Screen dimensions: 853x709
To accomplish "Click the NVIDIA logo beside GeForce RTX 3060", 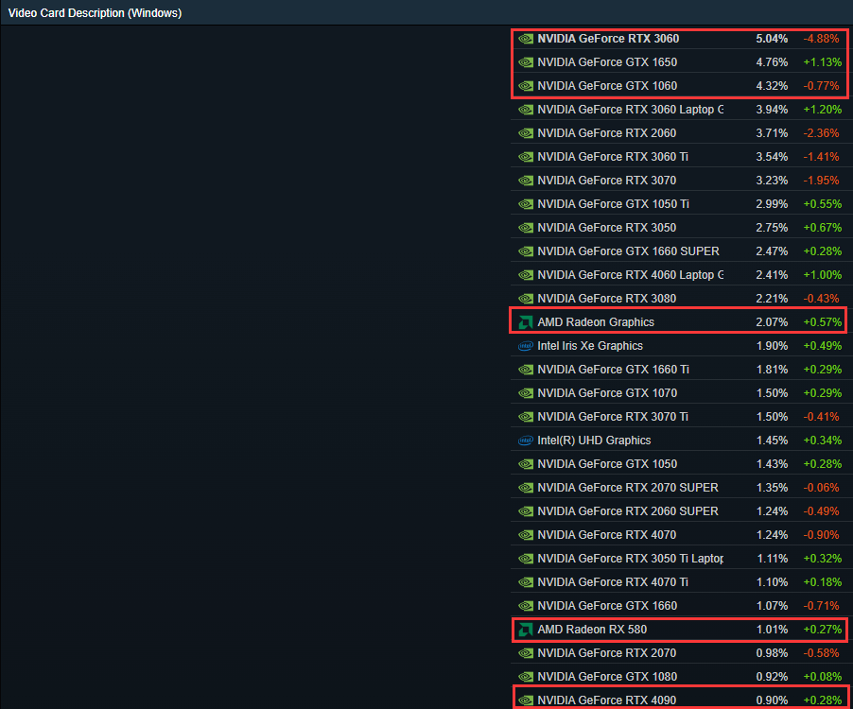I will pyautogui.click(x=526, y=39).
